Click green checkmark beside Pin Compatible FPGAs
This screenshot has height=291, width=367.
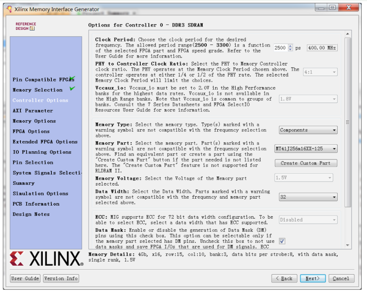pos(72,78)
